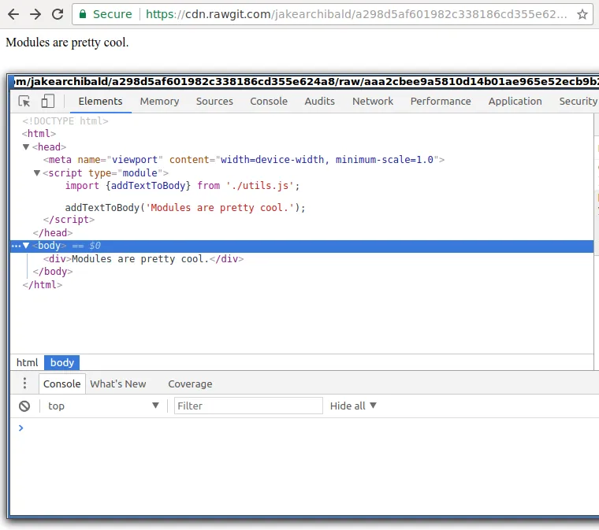Select body in the breadcrumb bar
Screen dimensions: 599x530
(62, 362)
